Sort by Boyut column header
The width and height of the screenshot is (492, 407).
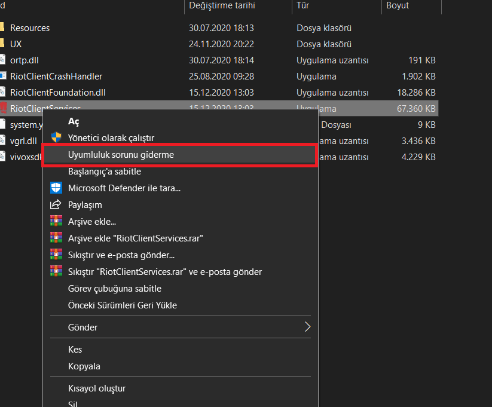click(398, 5)
